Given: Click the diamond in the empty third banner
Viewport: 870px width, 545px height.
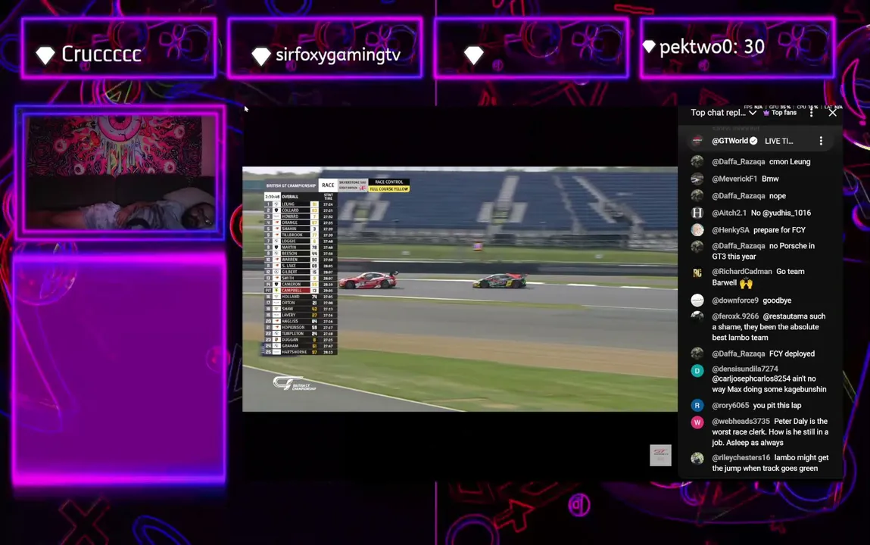Looking at the screenshot, I should coord(473,55).
